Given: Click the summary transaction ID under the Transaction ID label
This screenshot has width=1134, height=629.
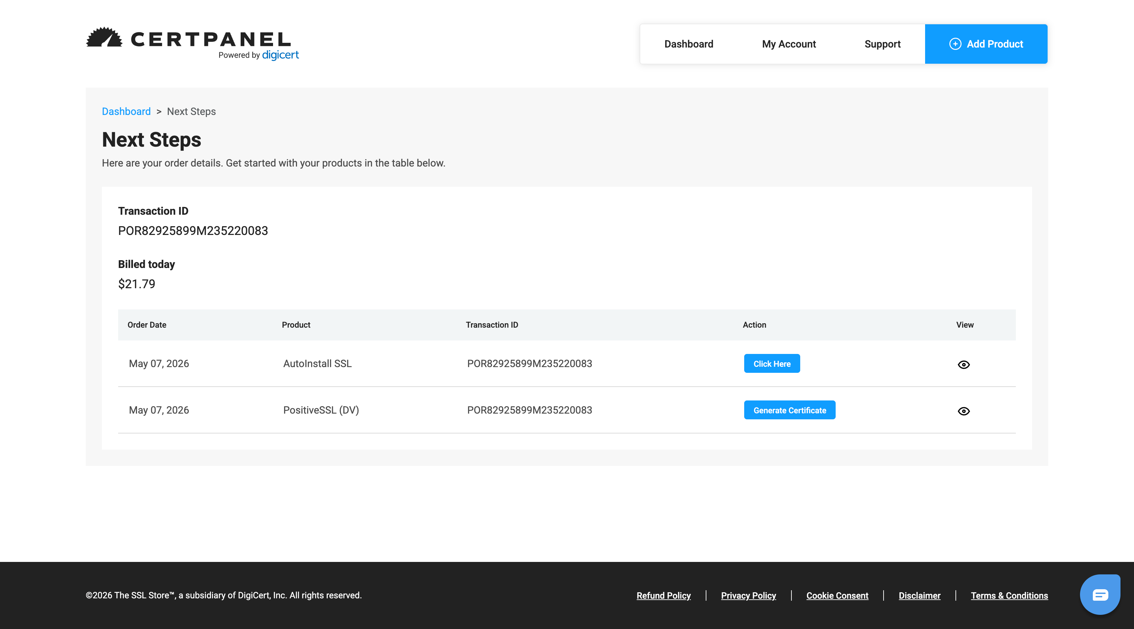Looking at the screenshot, I should click(x=193, y=231).
